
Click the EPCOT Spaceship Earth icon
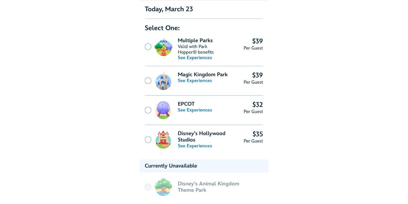pyautogui.click(x=163, y=110)
